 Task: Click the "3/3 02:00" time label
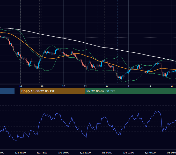click(129, 152)
